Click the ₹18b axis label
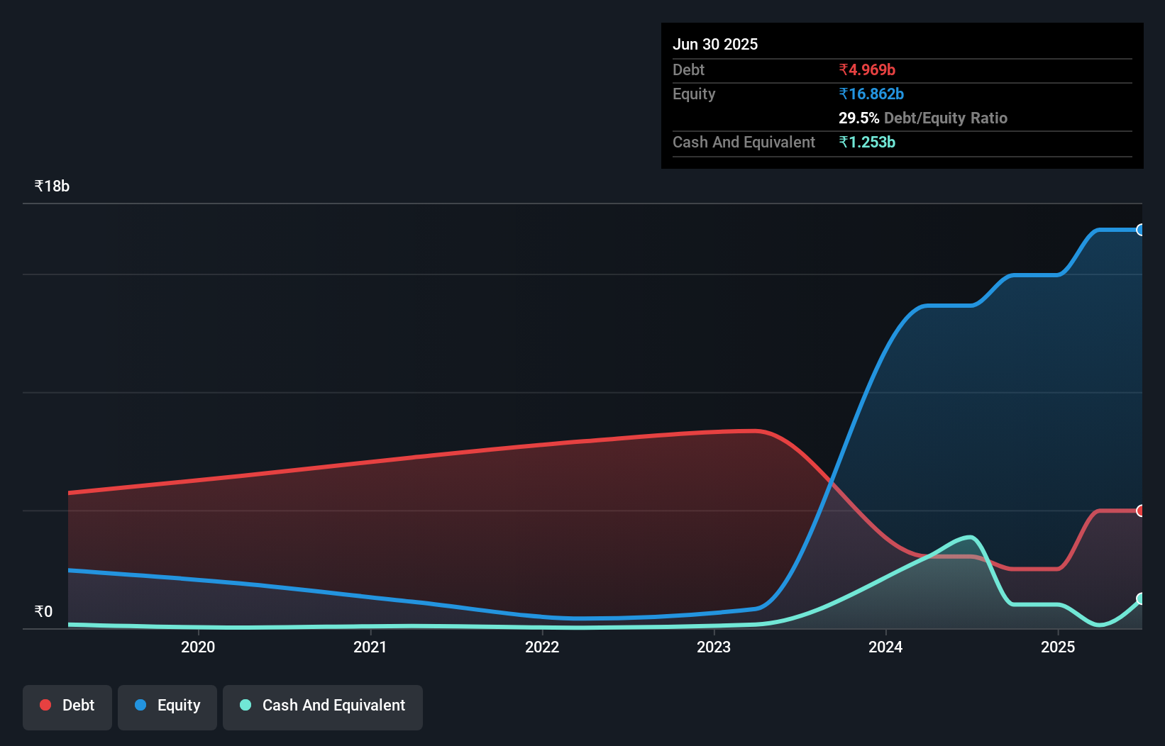The height and width of the screenshot is (746, 1165). tap(52, 185)
